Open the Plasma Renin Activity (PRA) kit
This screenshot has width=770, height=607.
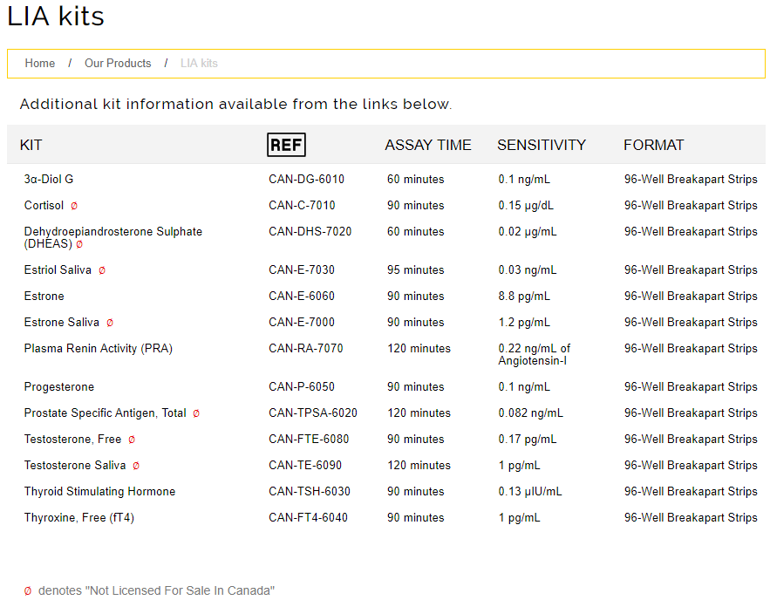pos(99,349)
